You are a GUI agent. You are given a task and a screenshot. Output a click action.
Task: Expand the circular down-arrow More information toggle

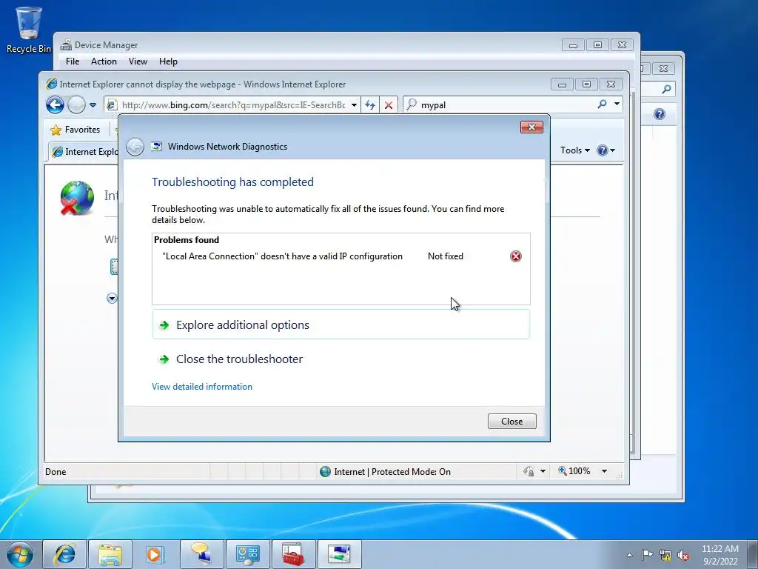112,298
